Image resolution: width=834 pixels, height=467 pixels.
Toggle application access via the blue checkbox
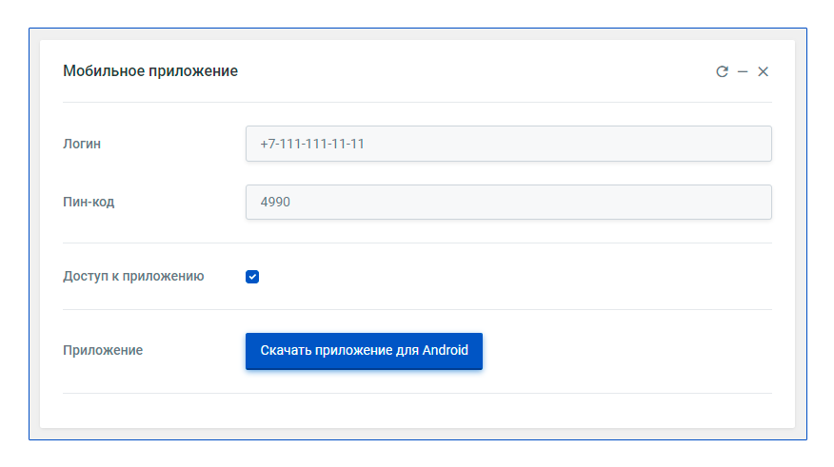point(252,277)
